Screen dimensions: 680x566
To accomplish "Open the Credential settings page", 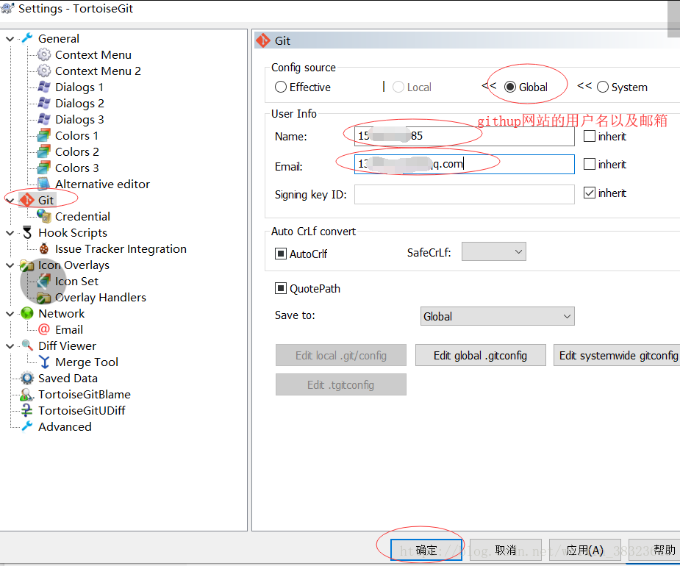I will tap(82, 216).
